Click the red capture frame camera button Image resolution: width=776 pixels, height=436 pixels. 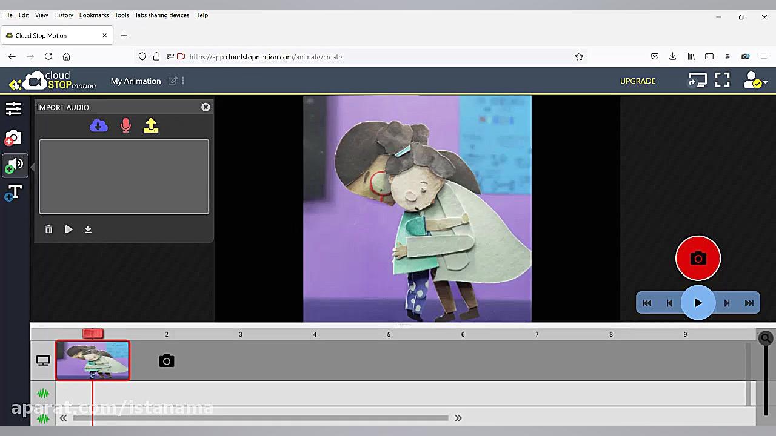pyautogui.click(x=698, y=259)
